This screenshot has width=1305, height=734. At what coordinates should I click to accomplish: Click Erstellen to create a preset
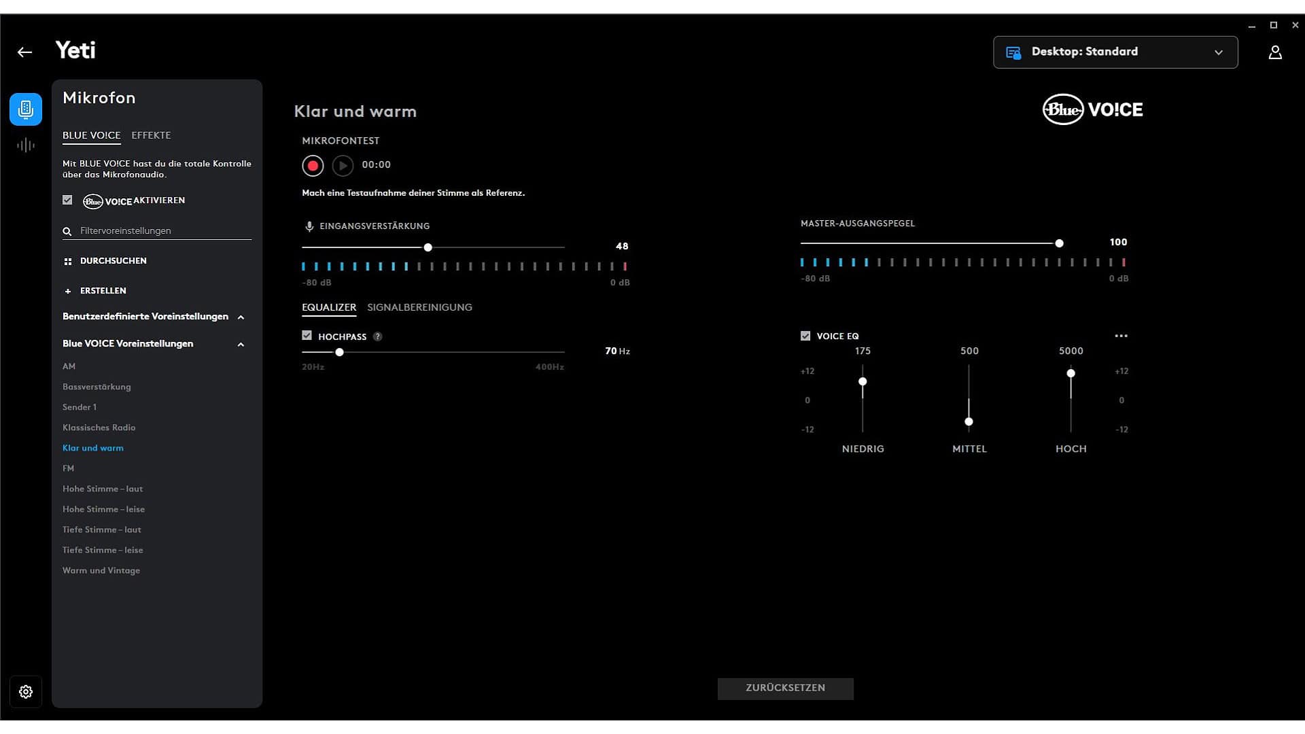(x=103, y=291)
